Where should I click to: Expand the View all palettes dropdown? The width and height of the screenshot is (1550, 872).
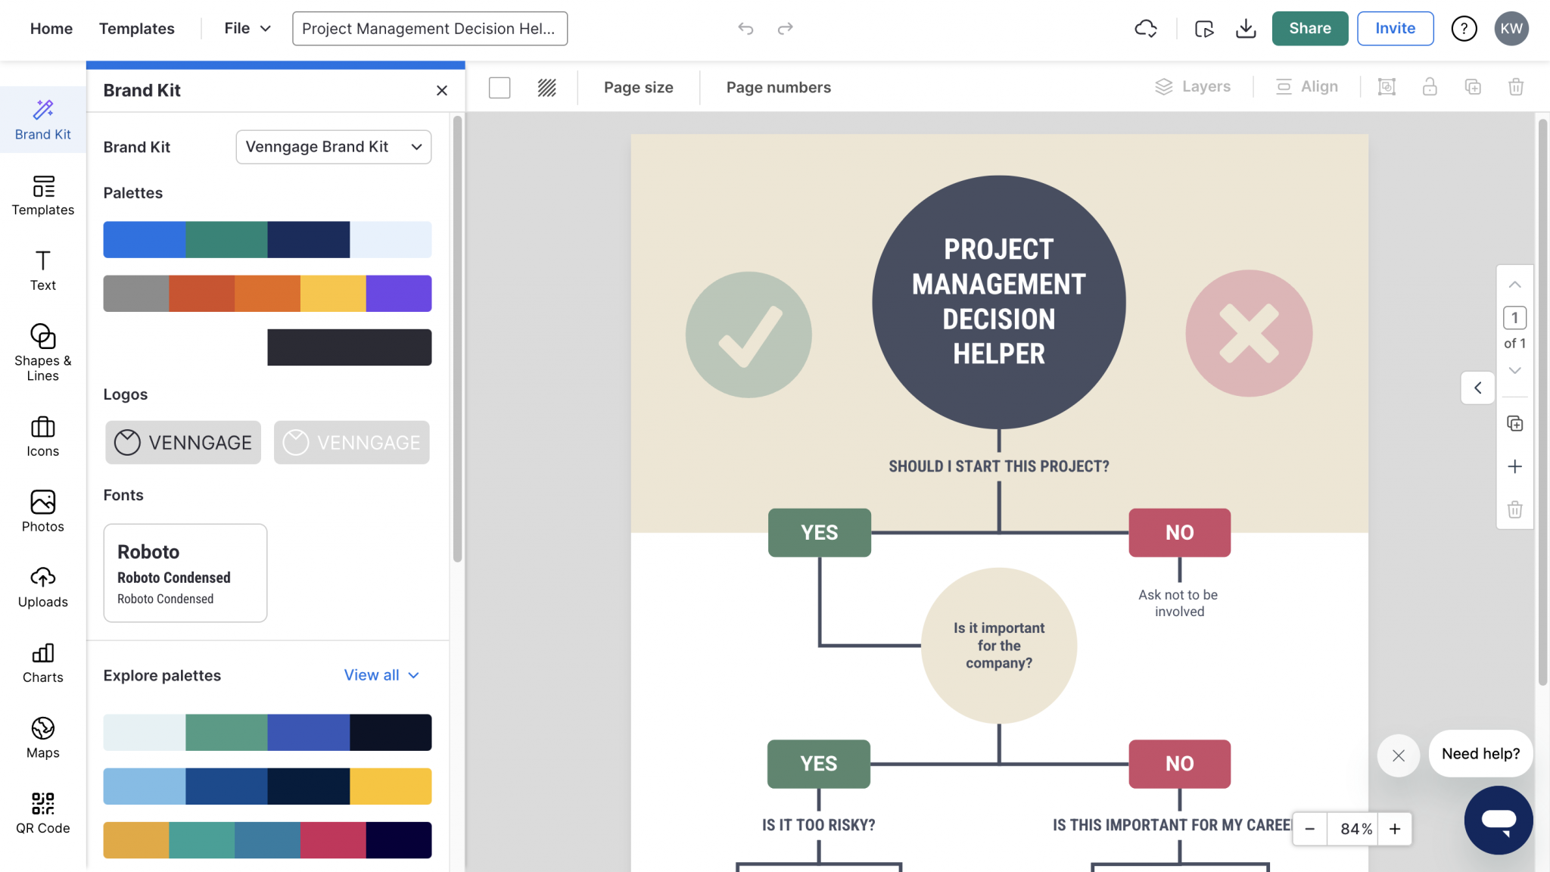(x=381, y=674)
